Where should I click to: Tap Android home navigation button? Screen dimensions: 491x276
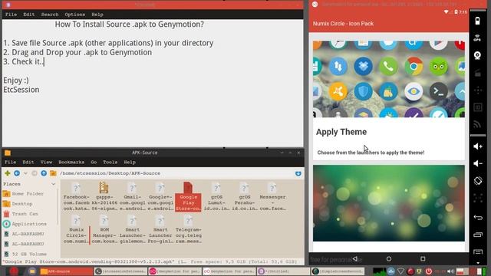[x=389, y=259]
